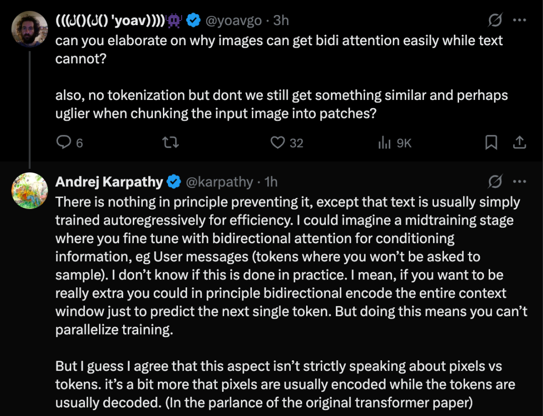This screenshot has width=543, height=416.
Task: Click the Andrej Karpathy display name
Action: [x=109, y=182]
